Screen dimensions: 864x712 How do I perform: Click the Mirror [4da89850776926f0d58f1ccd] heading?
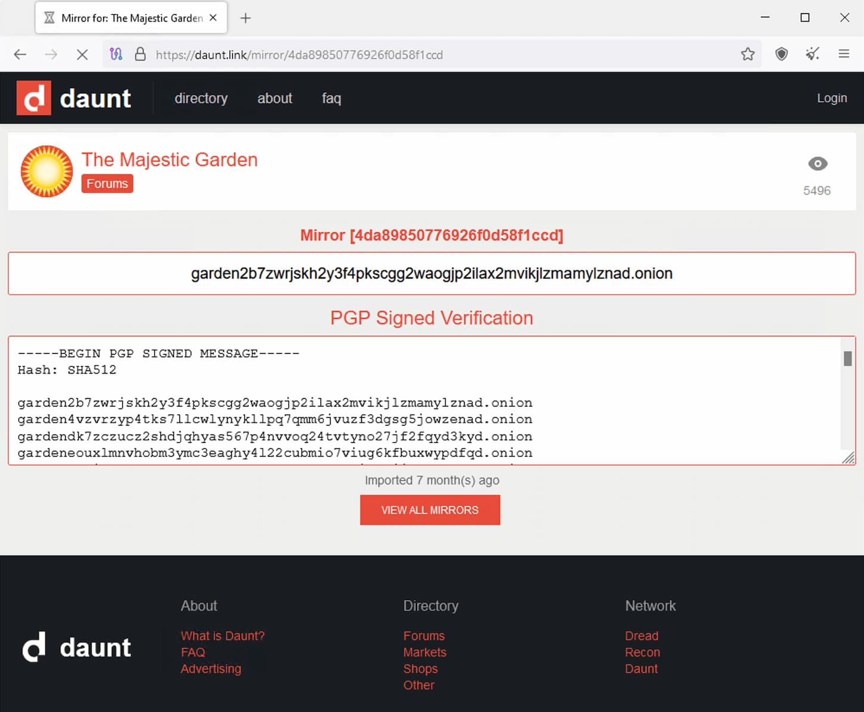pos(432,235)
